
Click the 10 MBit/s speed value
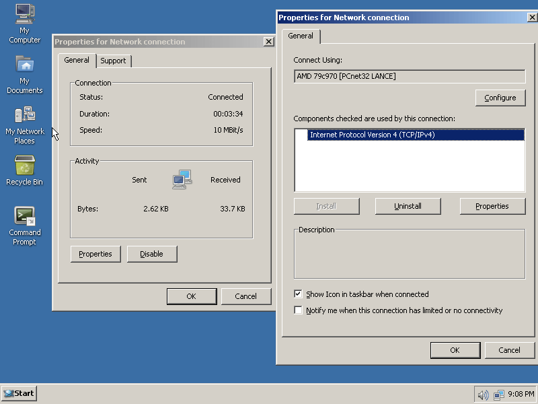click(228, 130)
